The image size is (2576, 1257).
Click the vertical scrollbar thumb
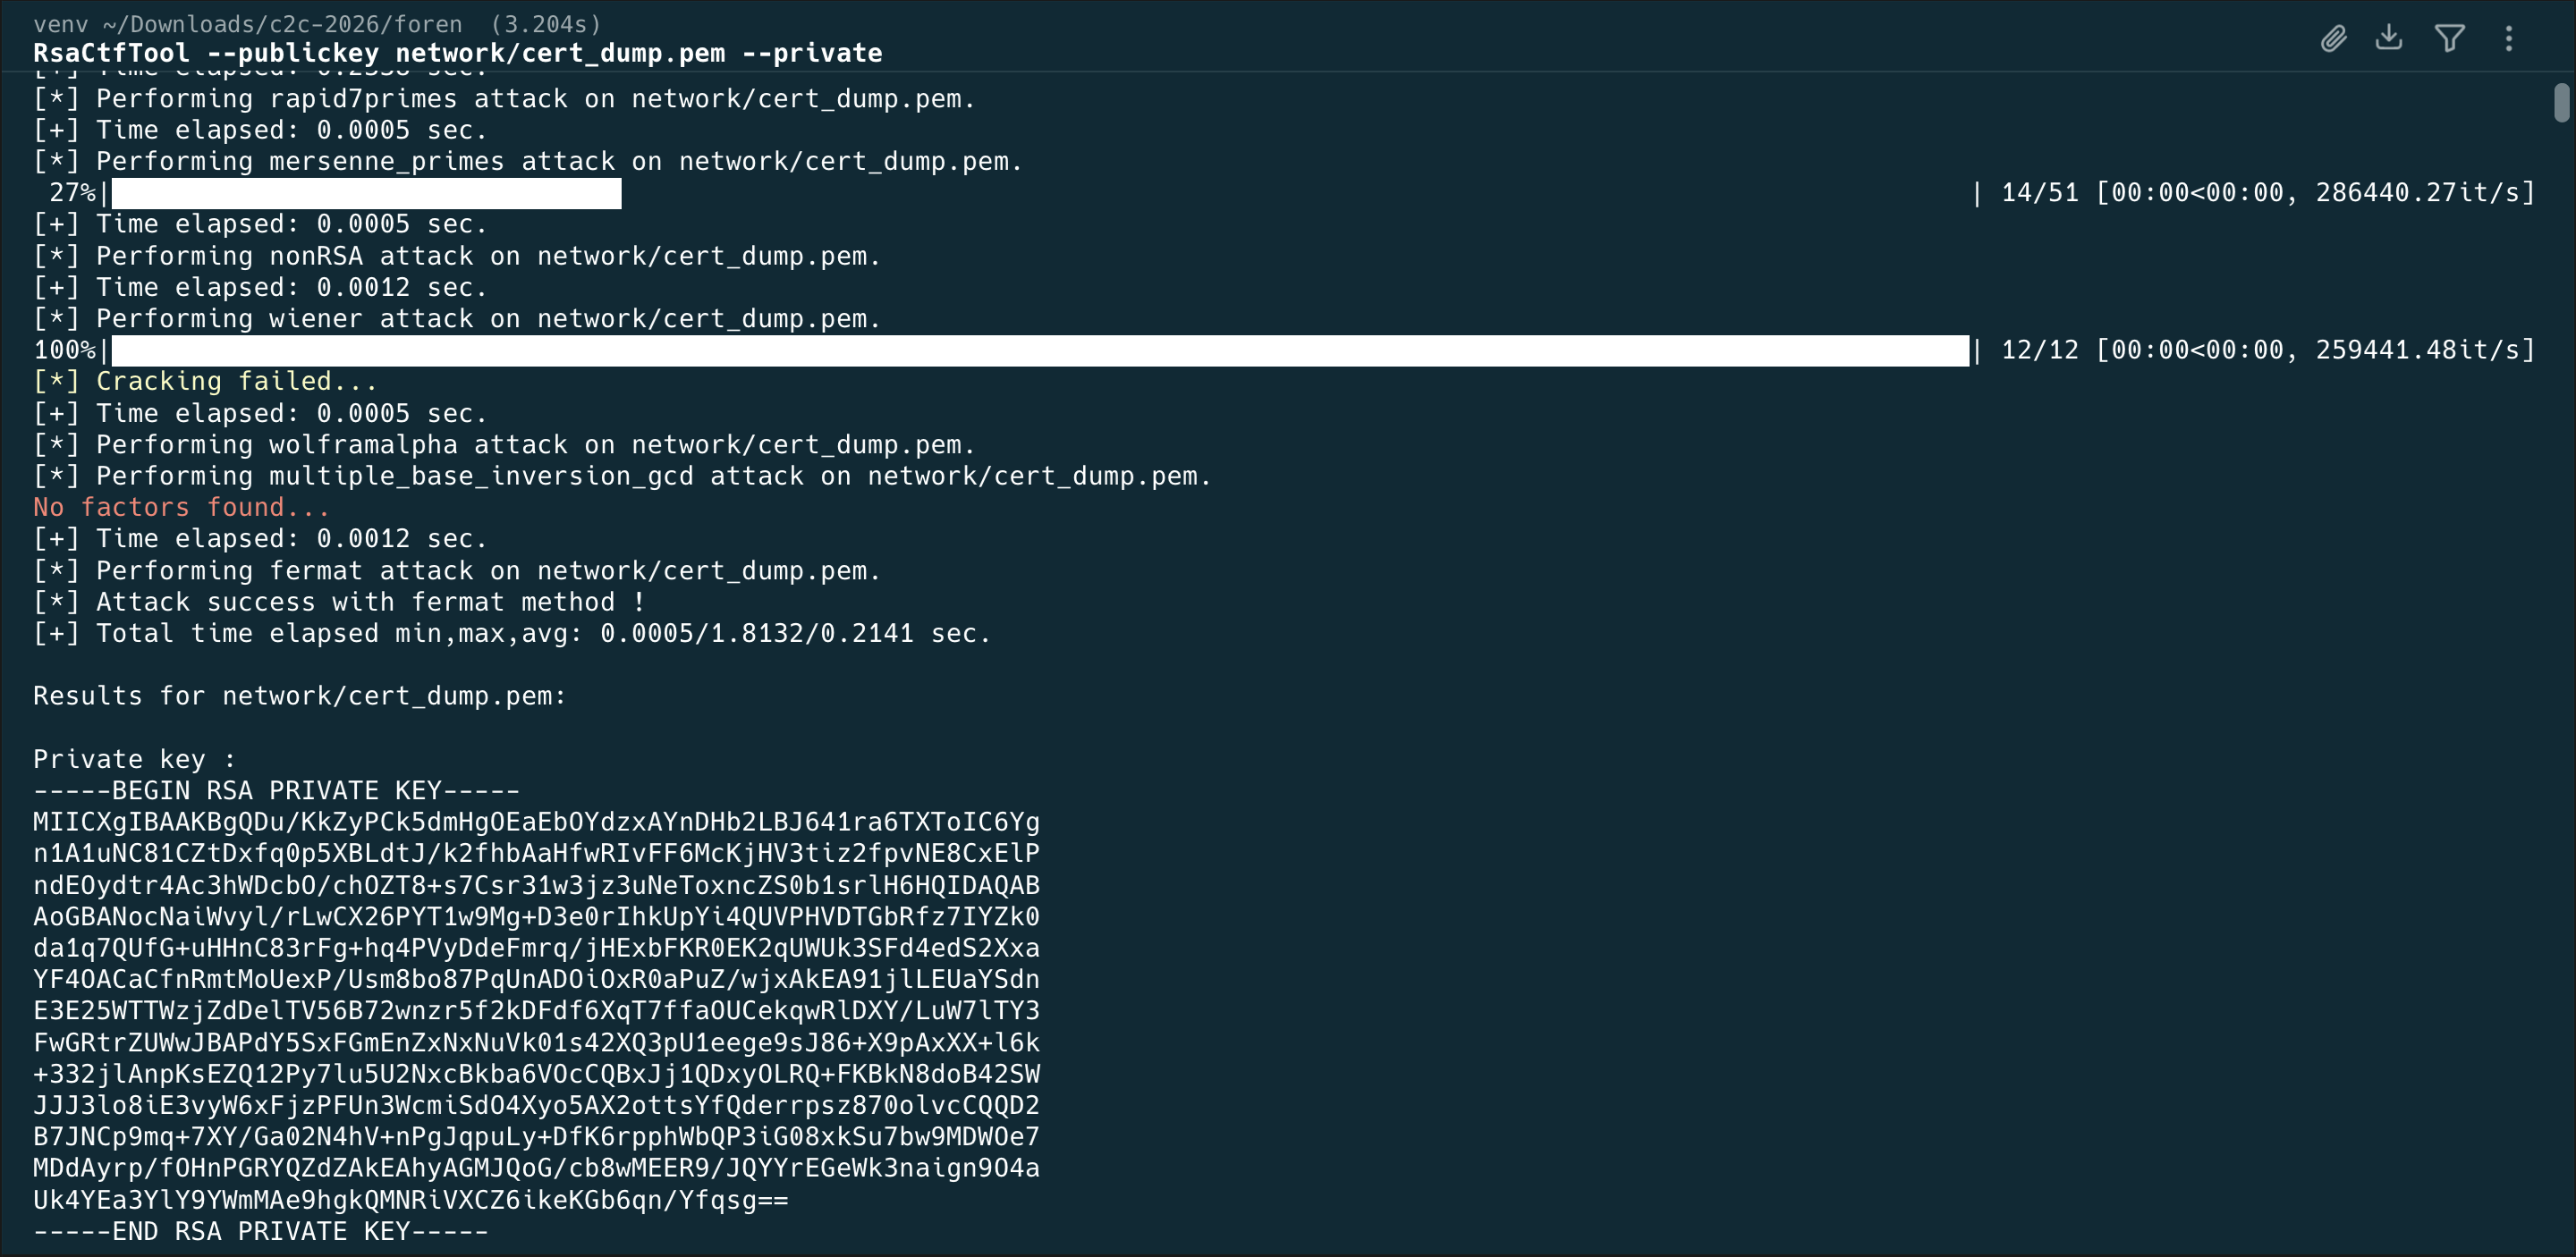pos(2561,102)
